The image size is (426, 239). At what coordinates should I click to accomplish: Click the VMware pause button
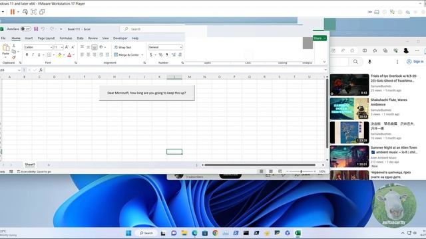click(x=13, y=12)
